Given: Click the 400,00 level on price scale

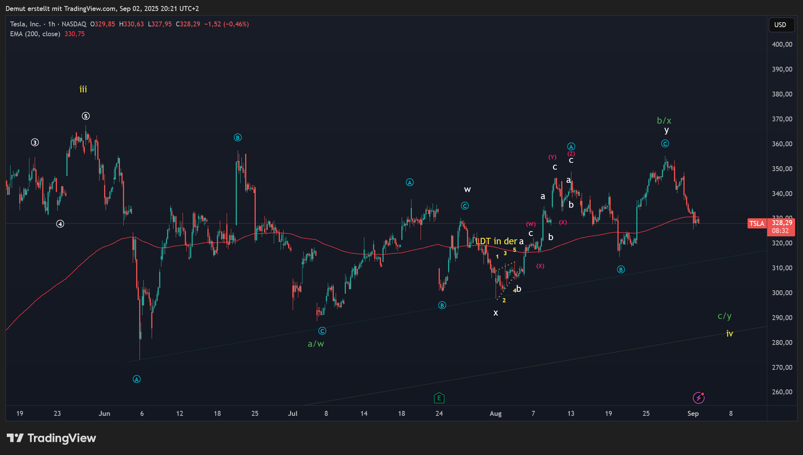Looking at the screenshot, I should pos(782,44).
